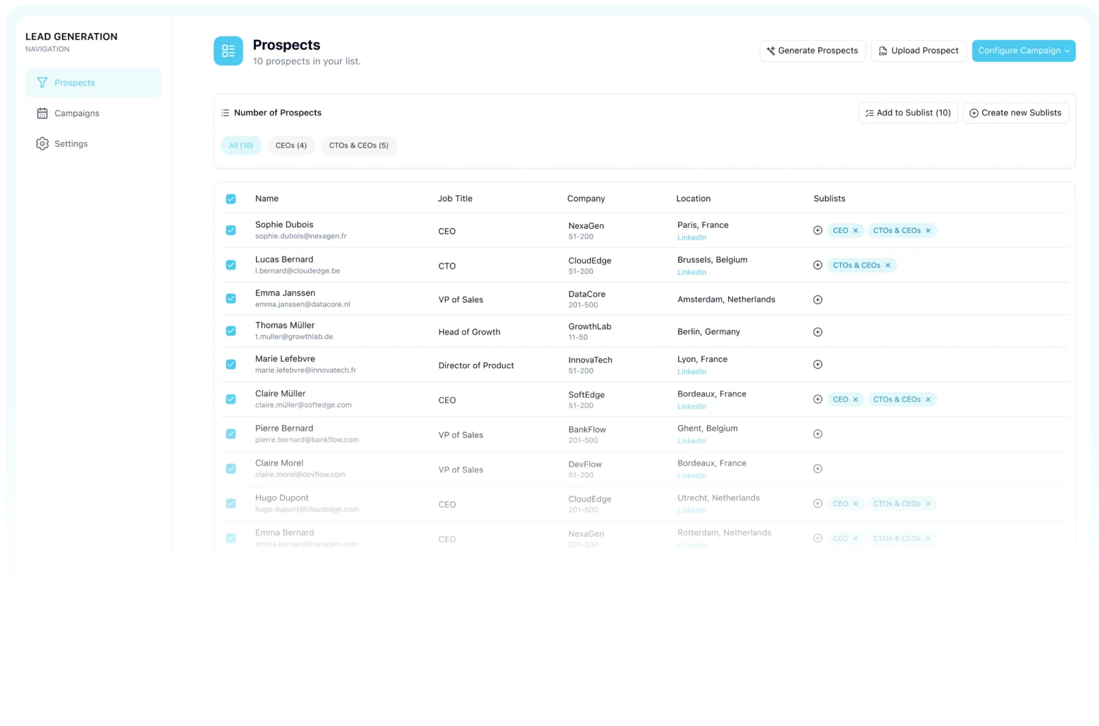Click the Location column header
1099x726 pixels.
693,198
